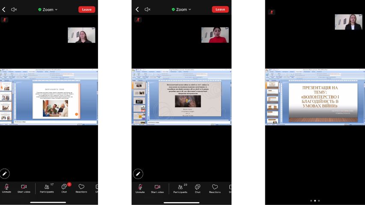The image size is (365, 205).
Task: Tap muted mic indicator in 20-participant meeting
Action: point(138,20)
